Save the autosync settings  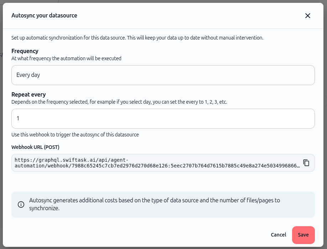pos(303,235)
